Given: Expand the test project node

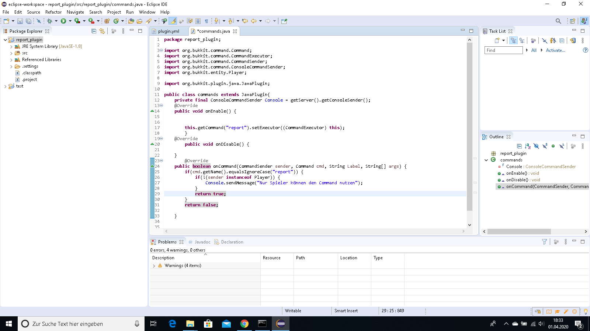Looking at the screenshot, I should [5, 86].
